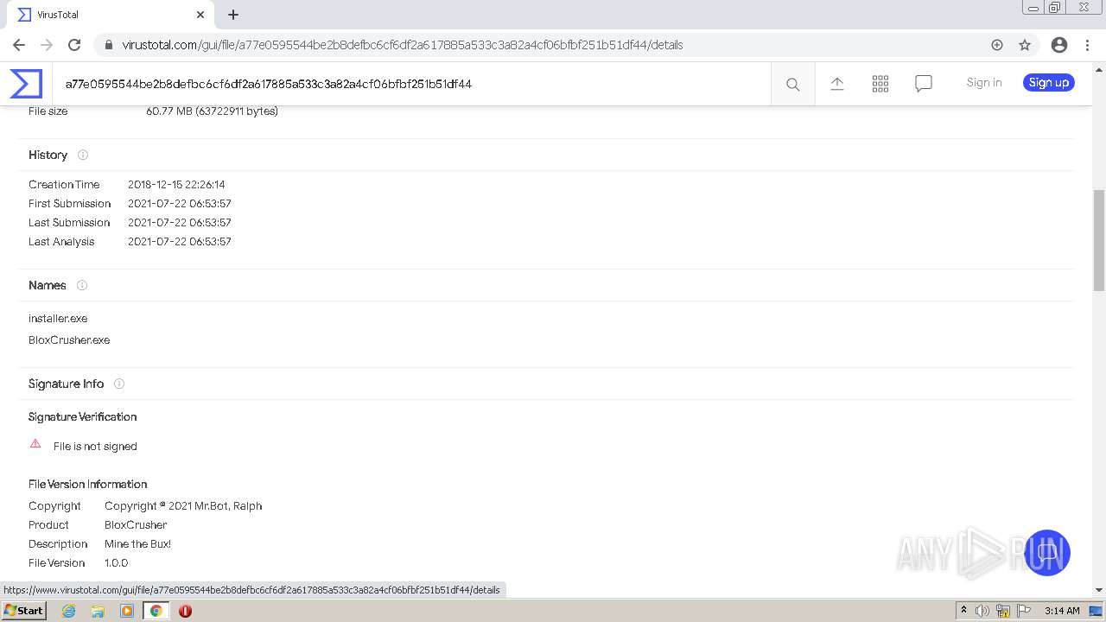
Task: Click the Start button
Action: 23,611
